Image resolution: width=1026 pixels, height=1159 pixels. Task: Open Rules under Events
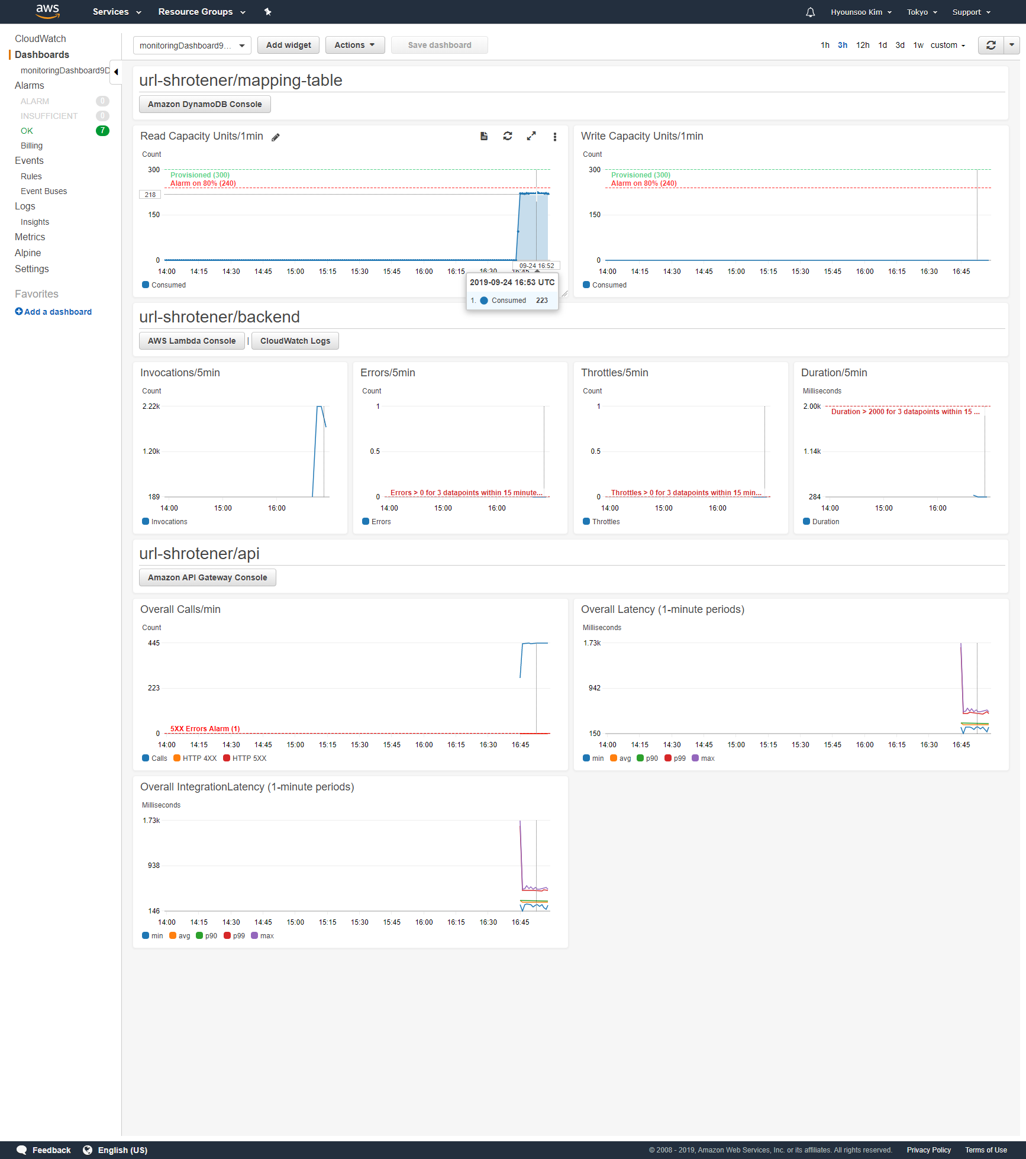click(x=31, y=176)
